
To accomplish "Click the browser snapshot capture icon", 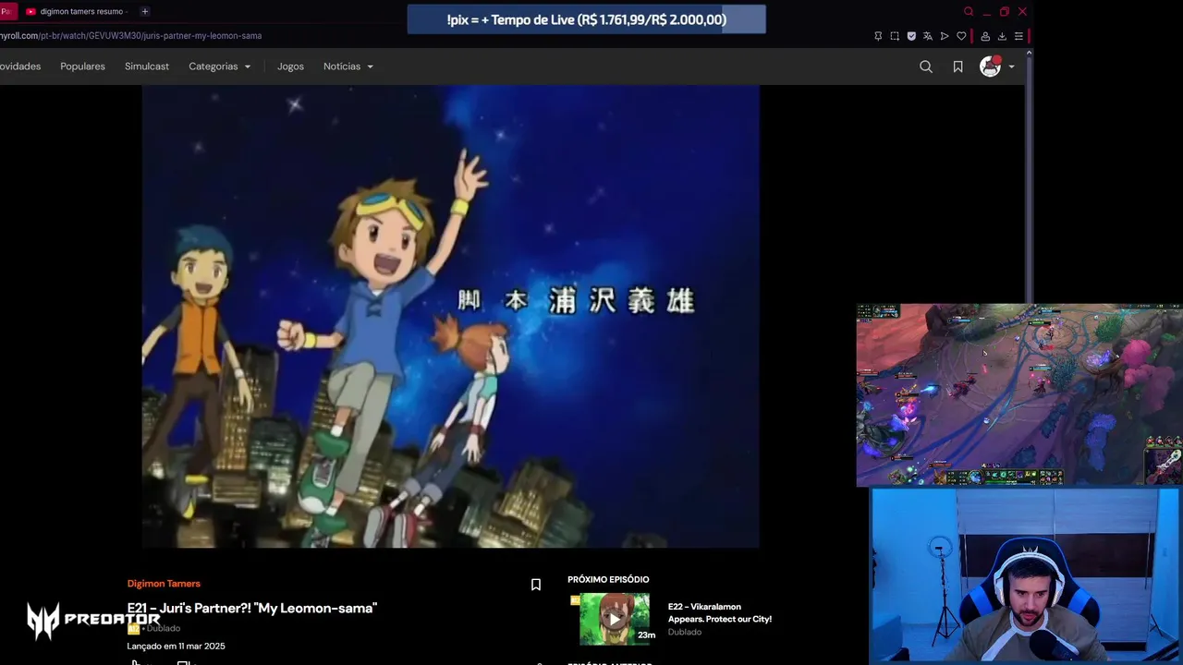I will (x=895, y=36).
